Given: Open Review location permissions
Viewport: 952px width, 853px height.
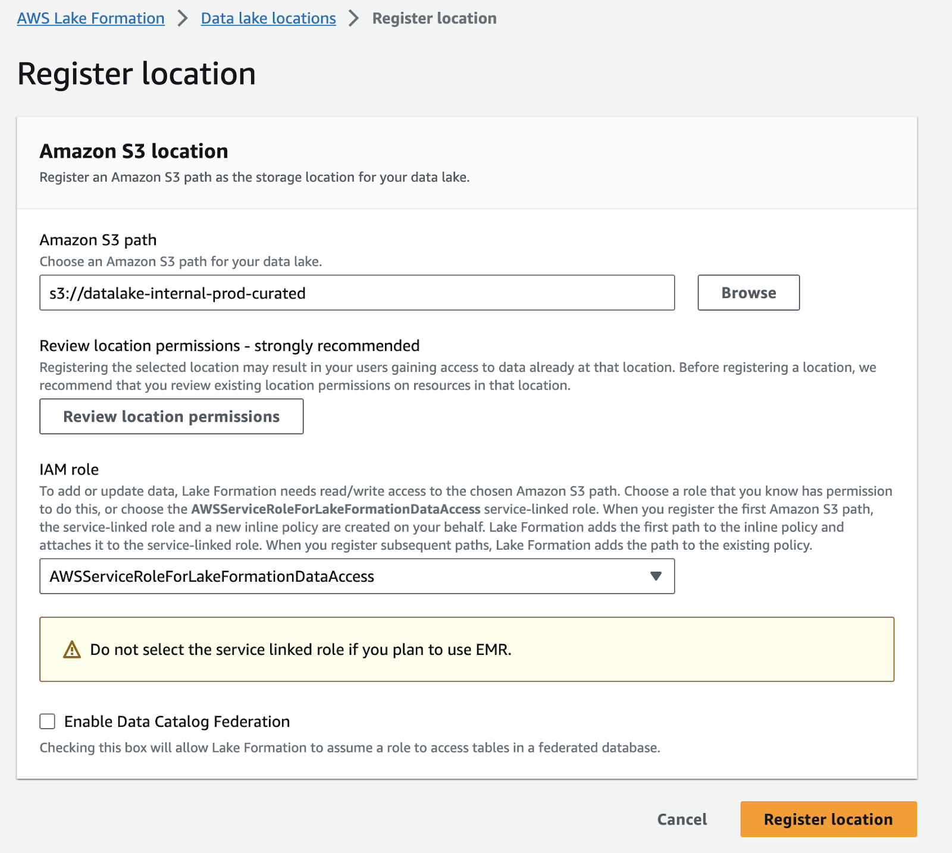Looking at the screenshot, I should click(x=171, y=416).
